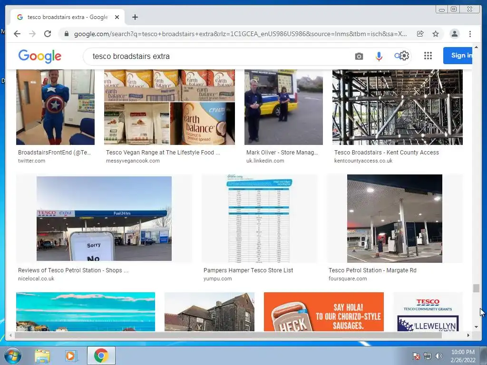Image resolution: width=487 pixels, height=365 pixels.
Task: View site info via the padlock icon
Action: (x=67, y=34)
